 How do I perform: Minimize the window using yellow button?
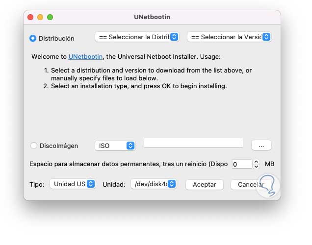point(40,17)
